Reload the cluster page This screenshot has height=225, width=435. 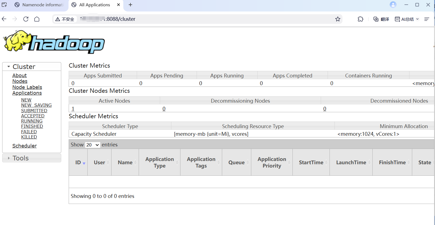[26, 19]
